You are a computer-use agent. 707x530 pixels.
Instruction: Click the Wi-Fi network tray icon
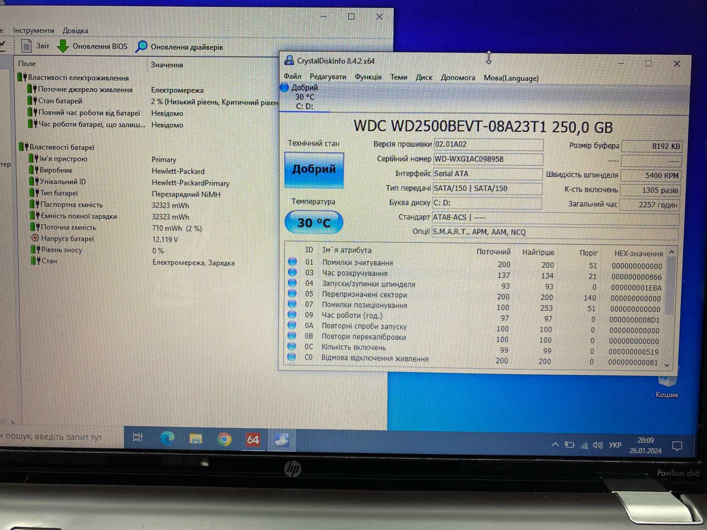[584, 445]
